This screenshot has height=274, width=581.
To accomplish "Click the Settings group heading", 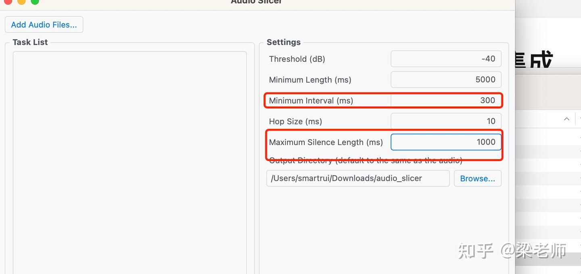I will (284, 42).
